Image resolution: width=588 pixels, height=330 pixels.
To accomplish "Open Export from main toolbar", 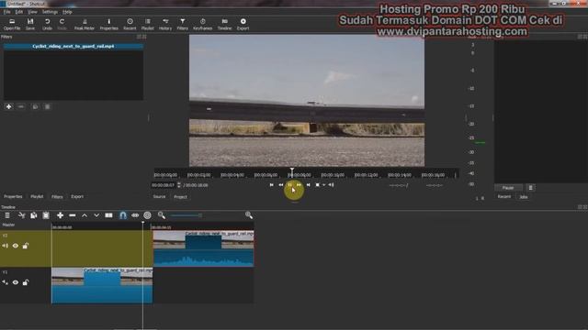I will point(243,25).
